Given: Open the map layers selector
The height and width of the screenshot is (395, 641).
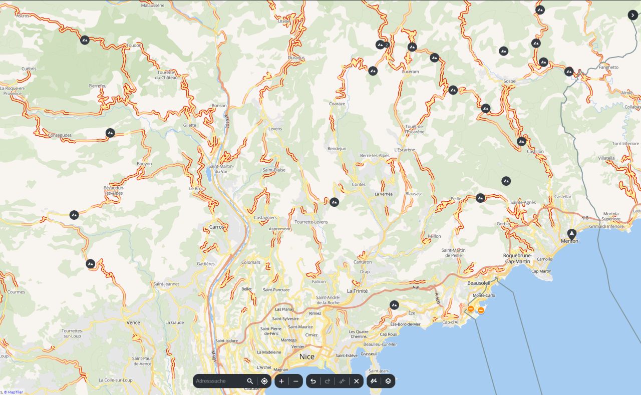Looking at the screenshot, I should click(x=388, y=381).
